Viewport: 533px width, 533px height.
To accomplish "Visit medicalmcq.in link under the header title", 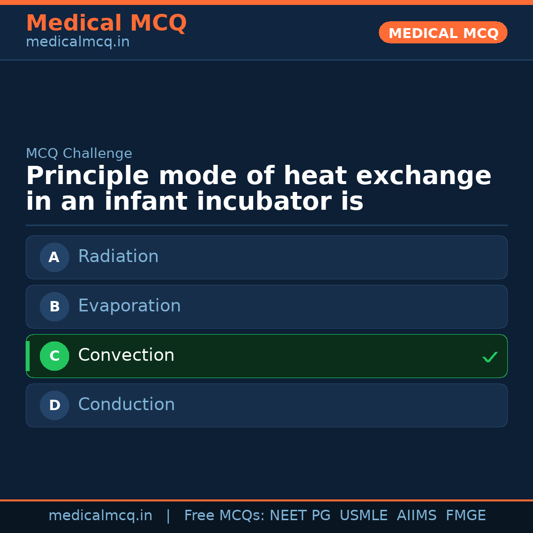I will (x=77, y=42).
